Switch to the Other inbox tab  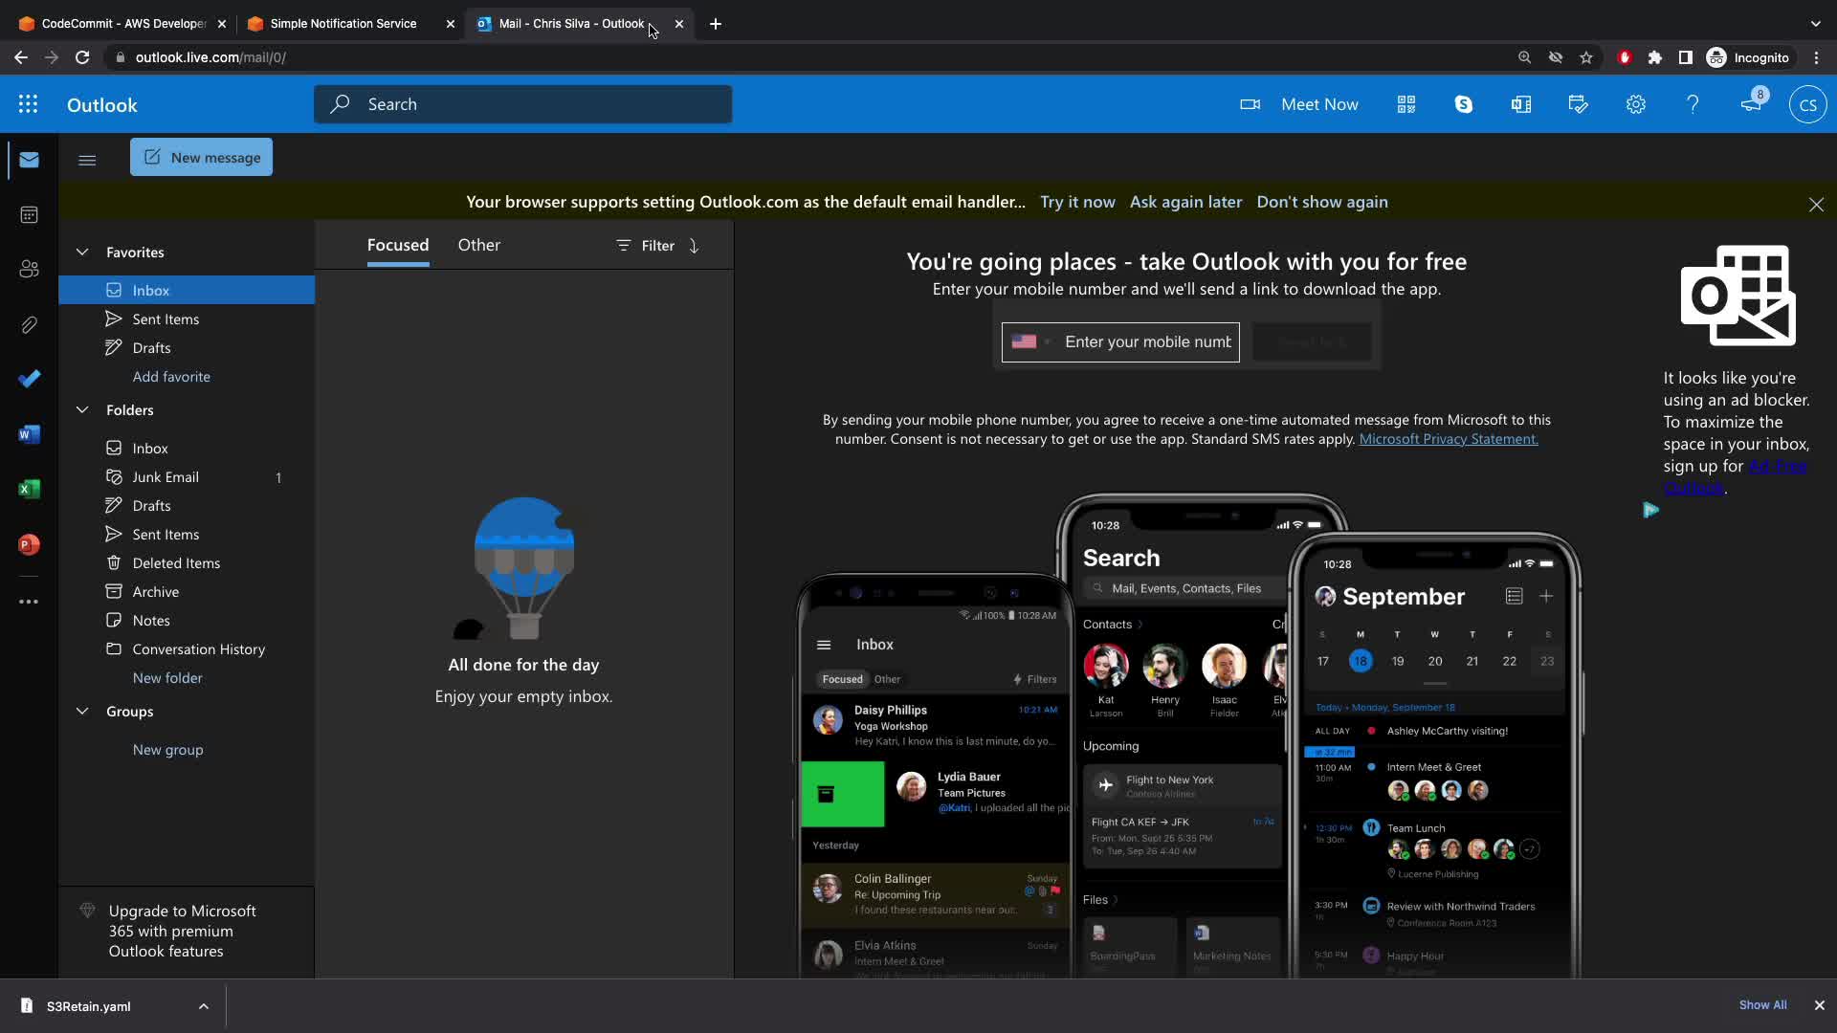tap(478, 245)
